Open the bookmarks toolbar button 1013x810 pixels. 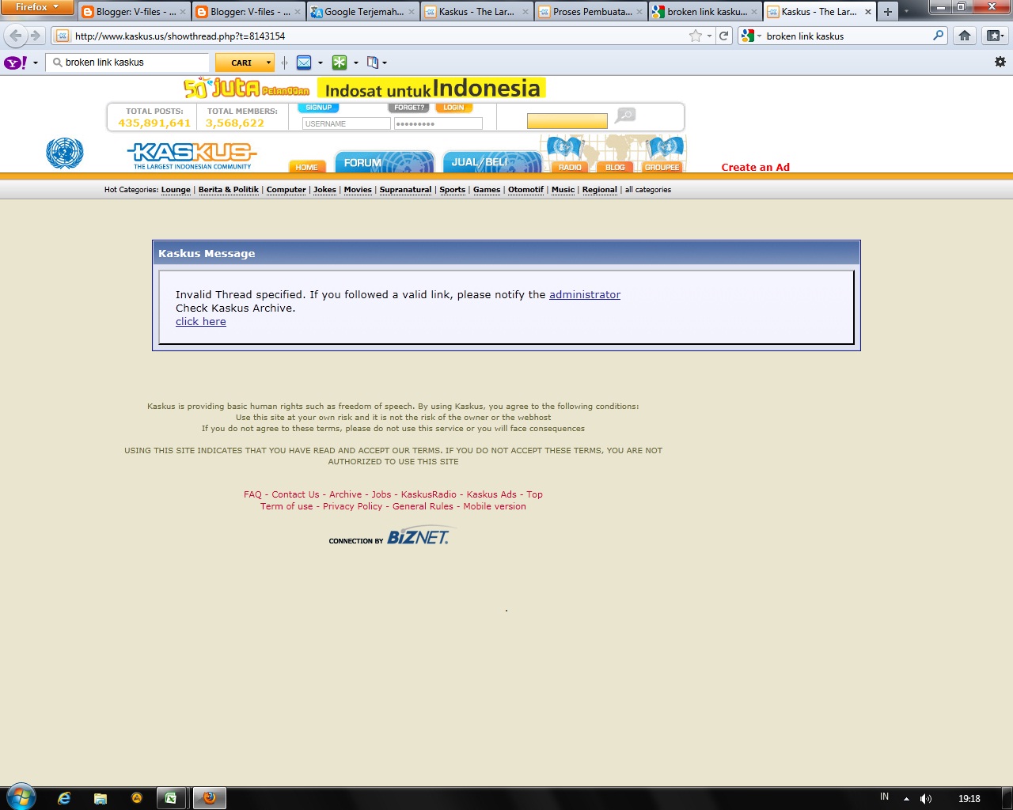tap(995, 36)
